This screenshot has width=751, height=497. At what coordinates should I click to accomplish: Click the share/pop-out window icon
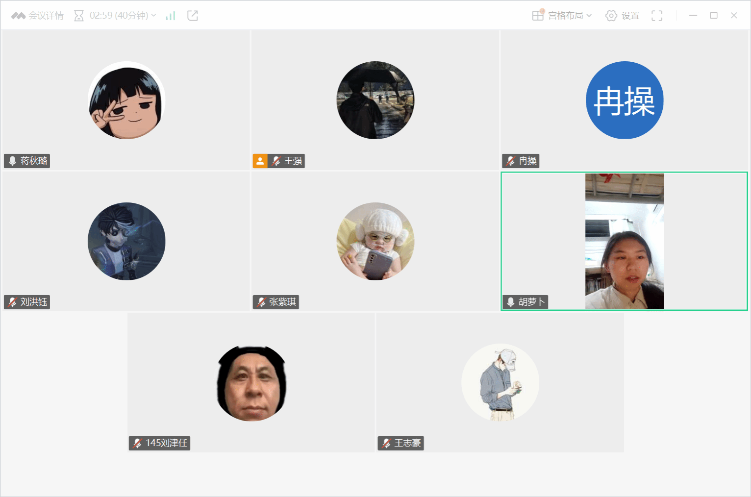pyautogui.click(x=193, y=16)
